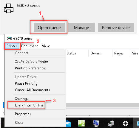Click the G3070 series printer device icon
Image resolution: width=139 pixels, height=128 pixels.
[x=9, y=8]
